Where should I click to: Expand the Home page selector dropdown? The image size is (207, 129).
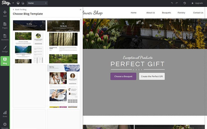pyautogui.click(x=37, y=3)
